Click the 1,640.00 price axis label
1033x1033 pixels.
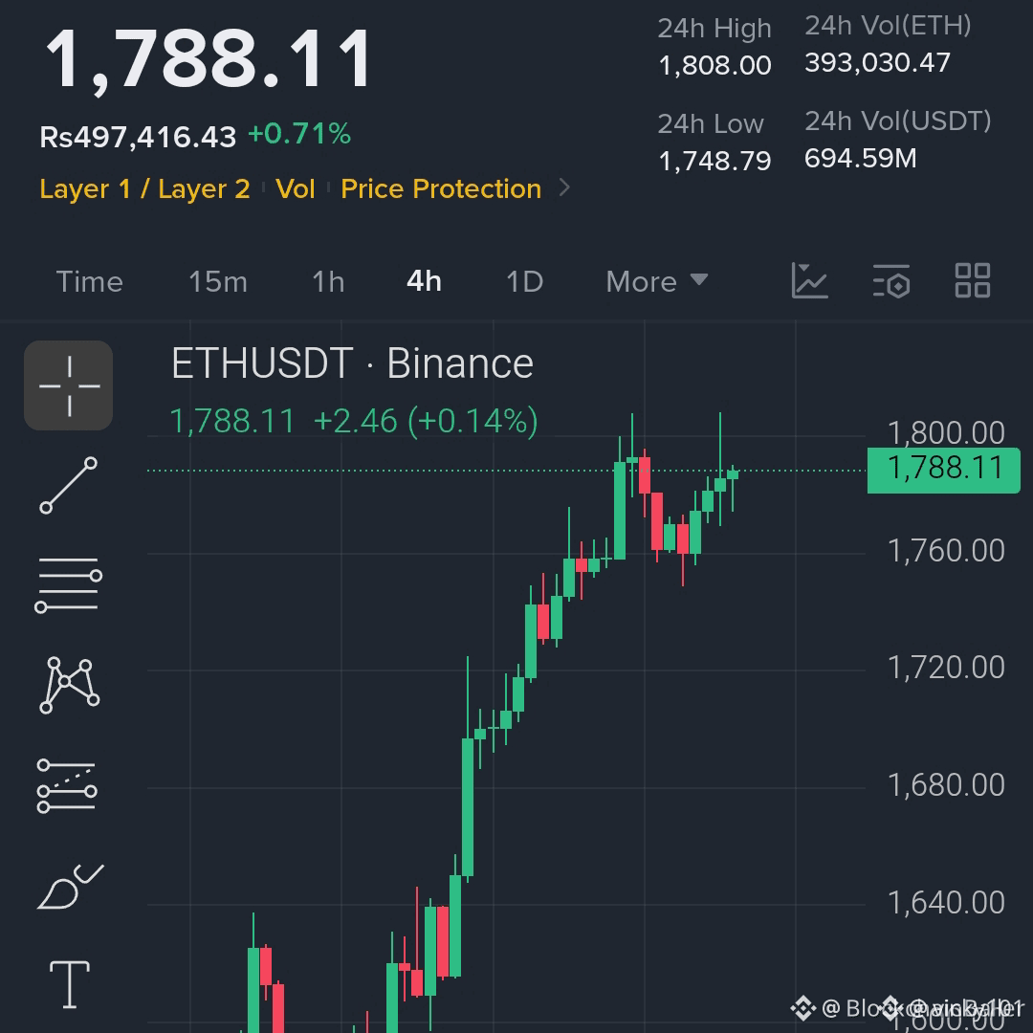(x=946, y=903)
